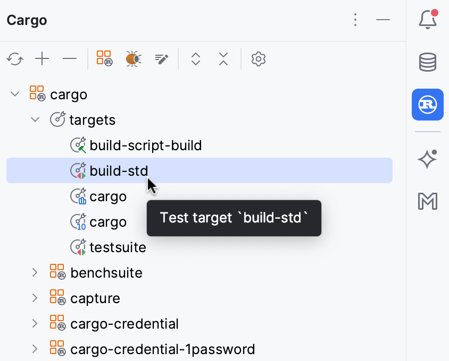Expand the benchsuite package
Viewport: 449px width, 361px height.
[35, 272]
